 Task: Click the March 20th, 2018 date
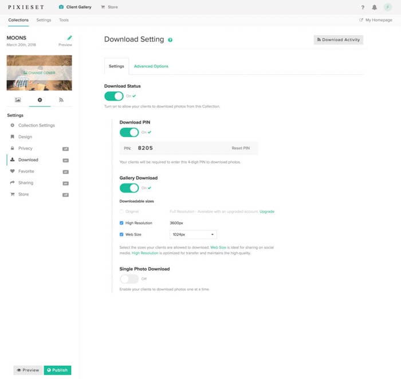click(21, 45)
